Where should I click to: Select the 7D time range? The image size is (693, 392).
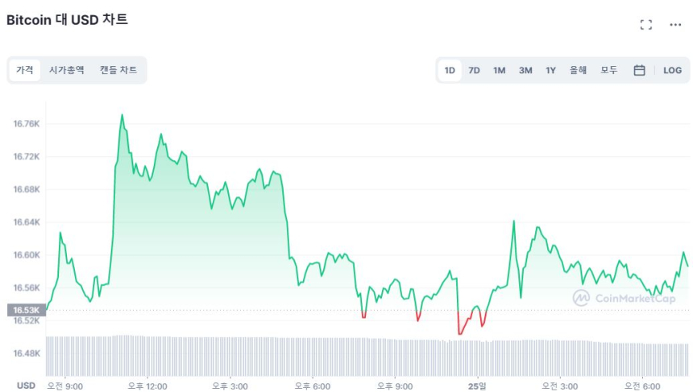(x=475, y=70)
